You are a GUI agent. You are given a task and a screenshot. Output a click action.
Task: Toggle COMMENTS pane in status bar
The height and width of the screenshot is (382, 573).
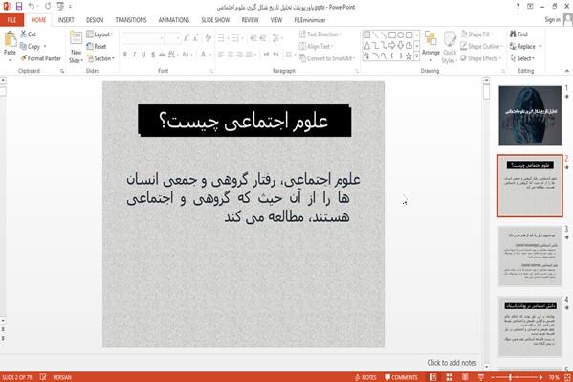point(401,377)
